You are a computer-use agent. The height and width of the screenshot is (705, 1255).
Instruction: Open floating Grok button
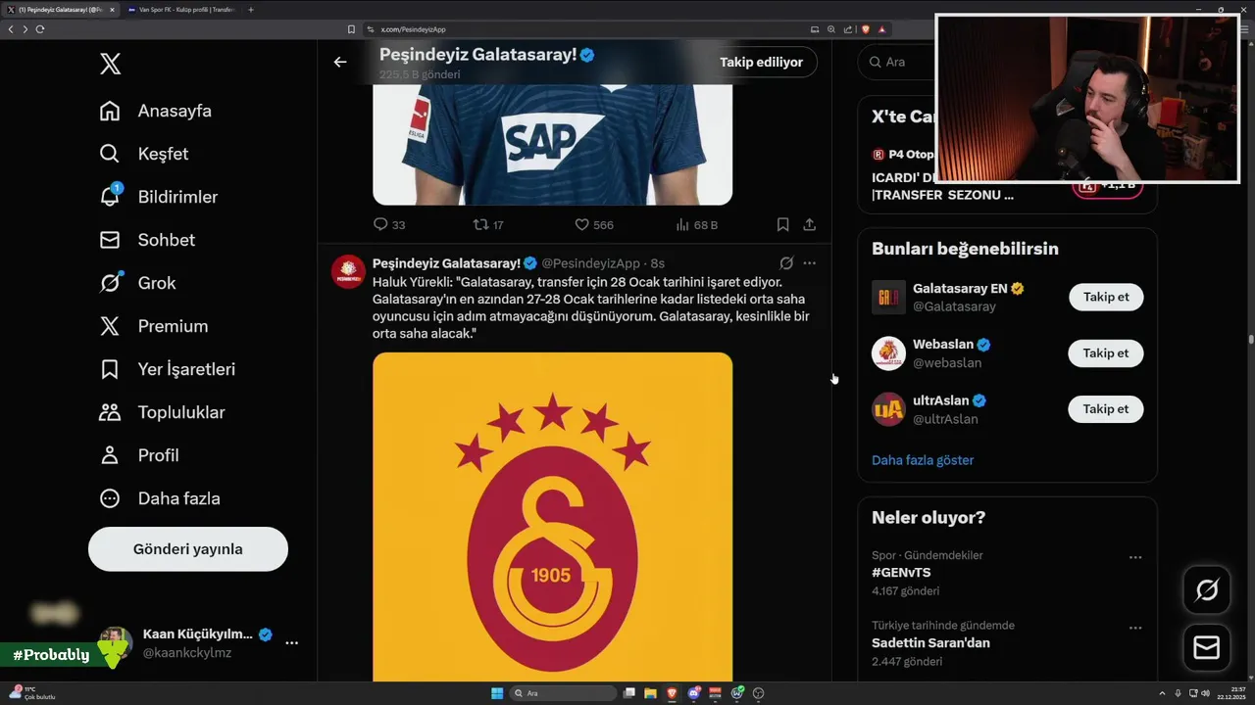click(1207, 589)
